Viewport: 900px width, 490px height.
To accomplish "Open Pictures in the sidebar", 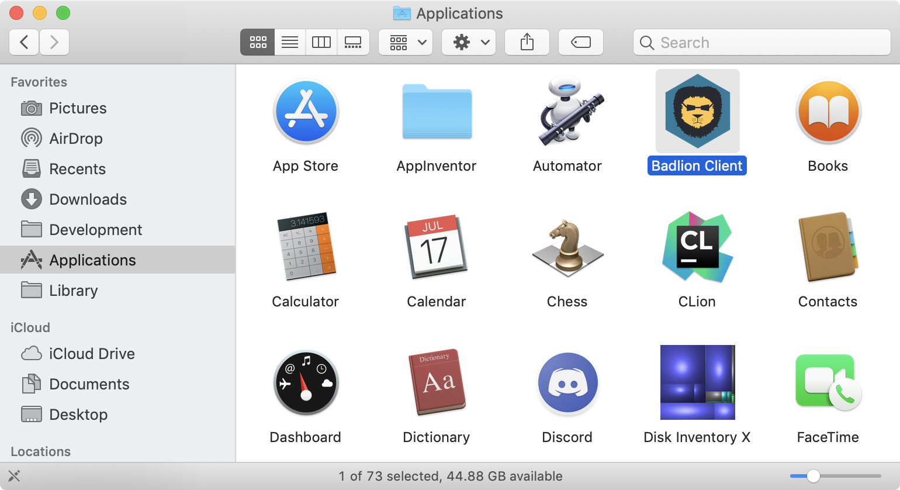I will (117, 108).
